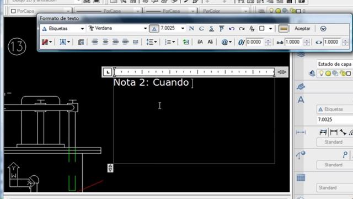Open the MText justification menu
353x199 pixels.
point(65,42)
